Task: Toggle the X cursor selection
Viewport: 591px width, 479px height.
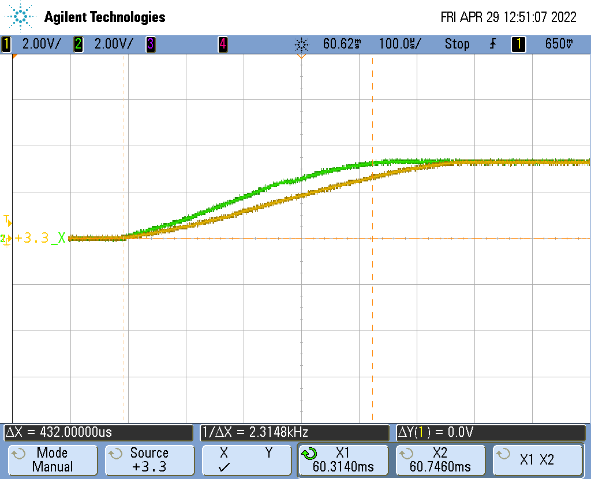Action: (224, 460)
